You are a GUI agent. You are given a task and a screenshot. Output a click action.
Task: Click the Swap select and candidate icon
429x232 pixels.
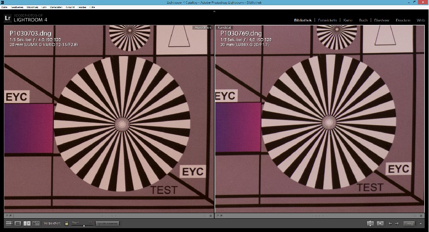[370, 223]
